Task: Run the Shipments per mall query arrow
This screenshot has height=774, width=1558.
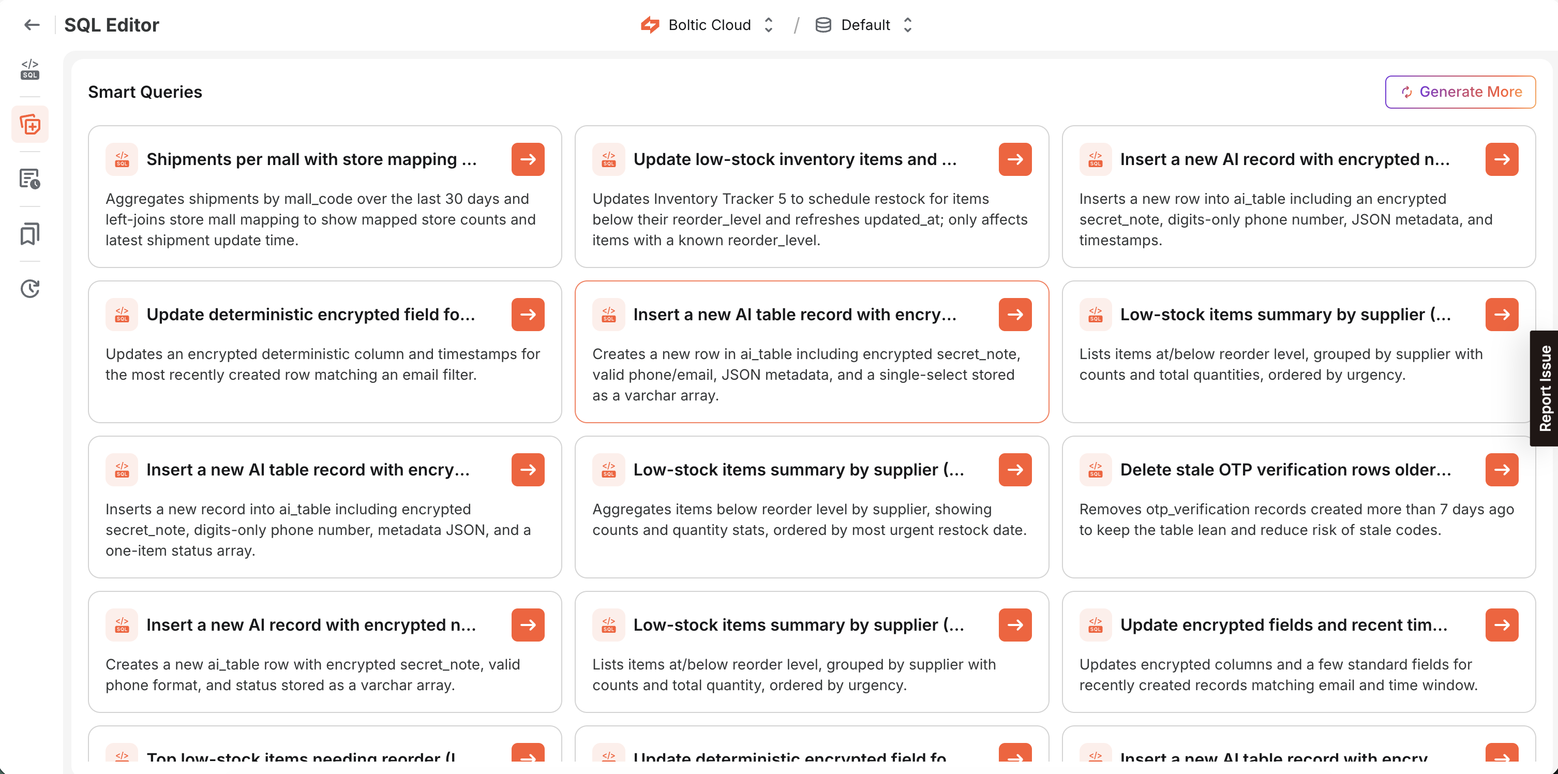Action: (528, 159)
